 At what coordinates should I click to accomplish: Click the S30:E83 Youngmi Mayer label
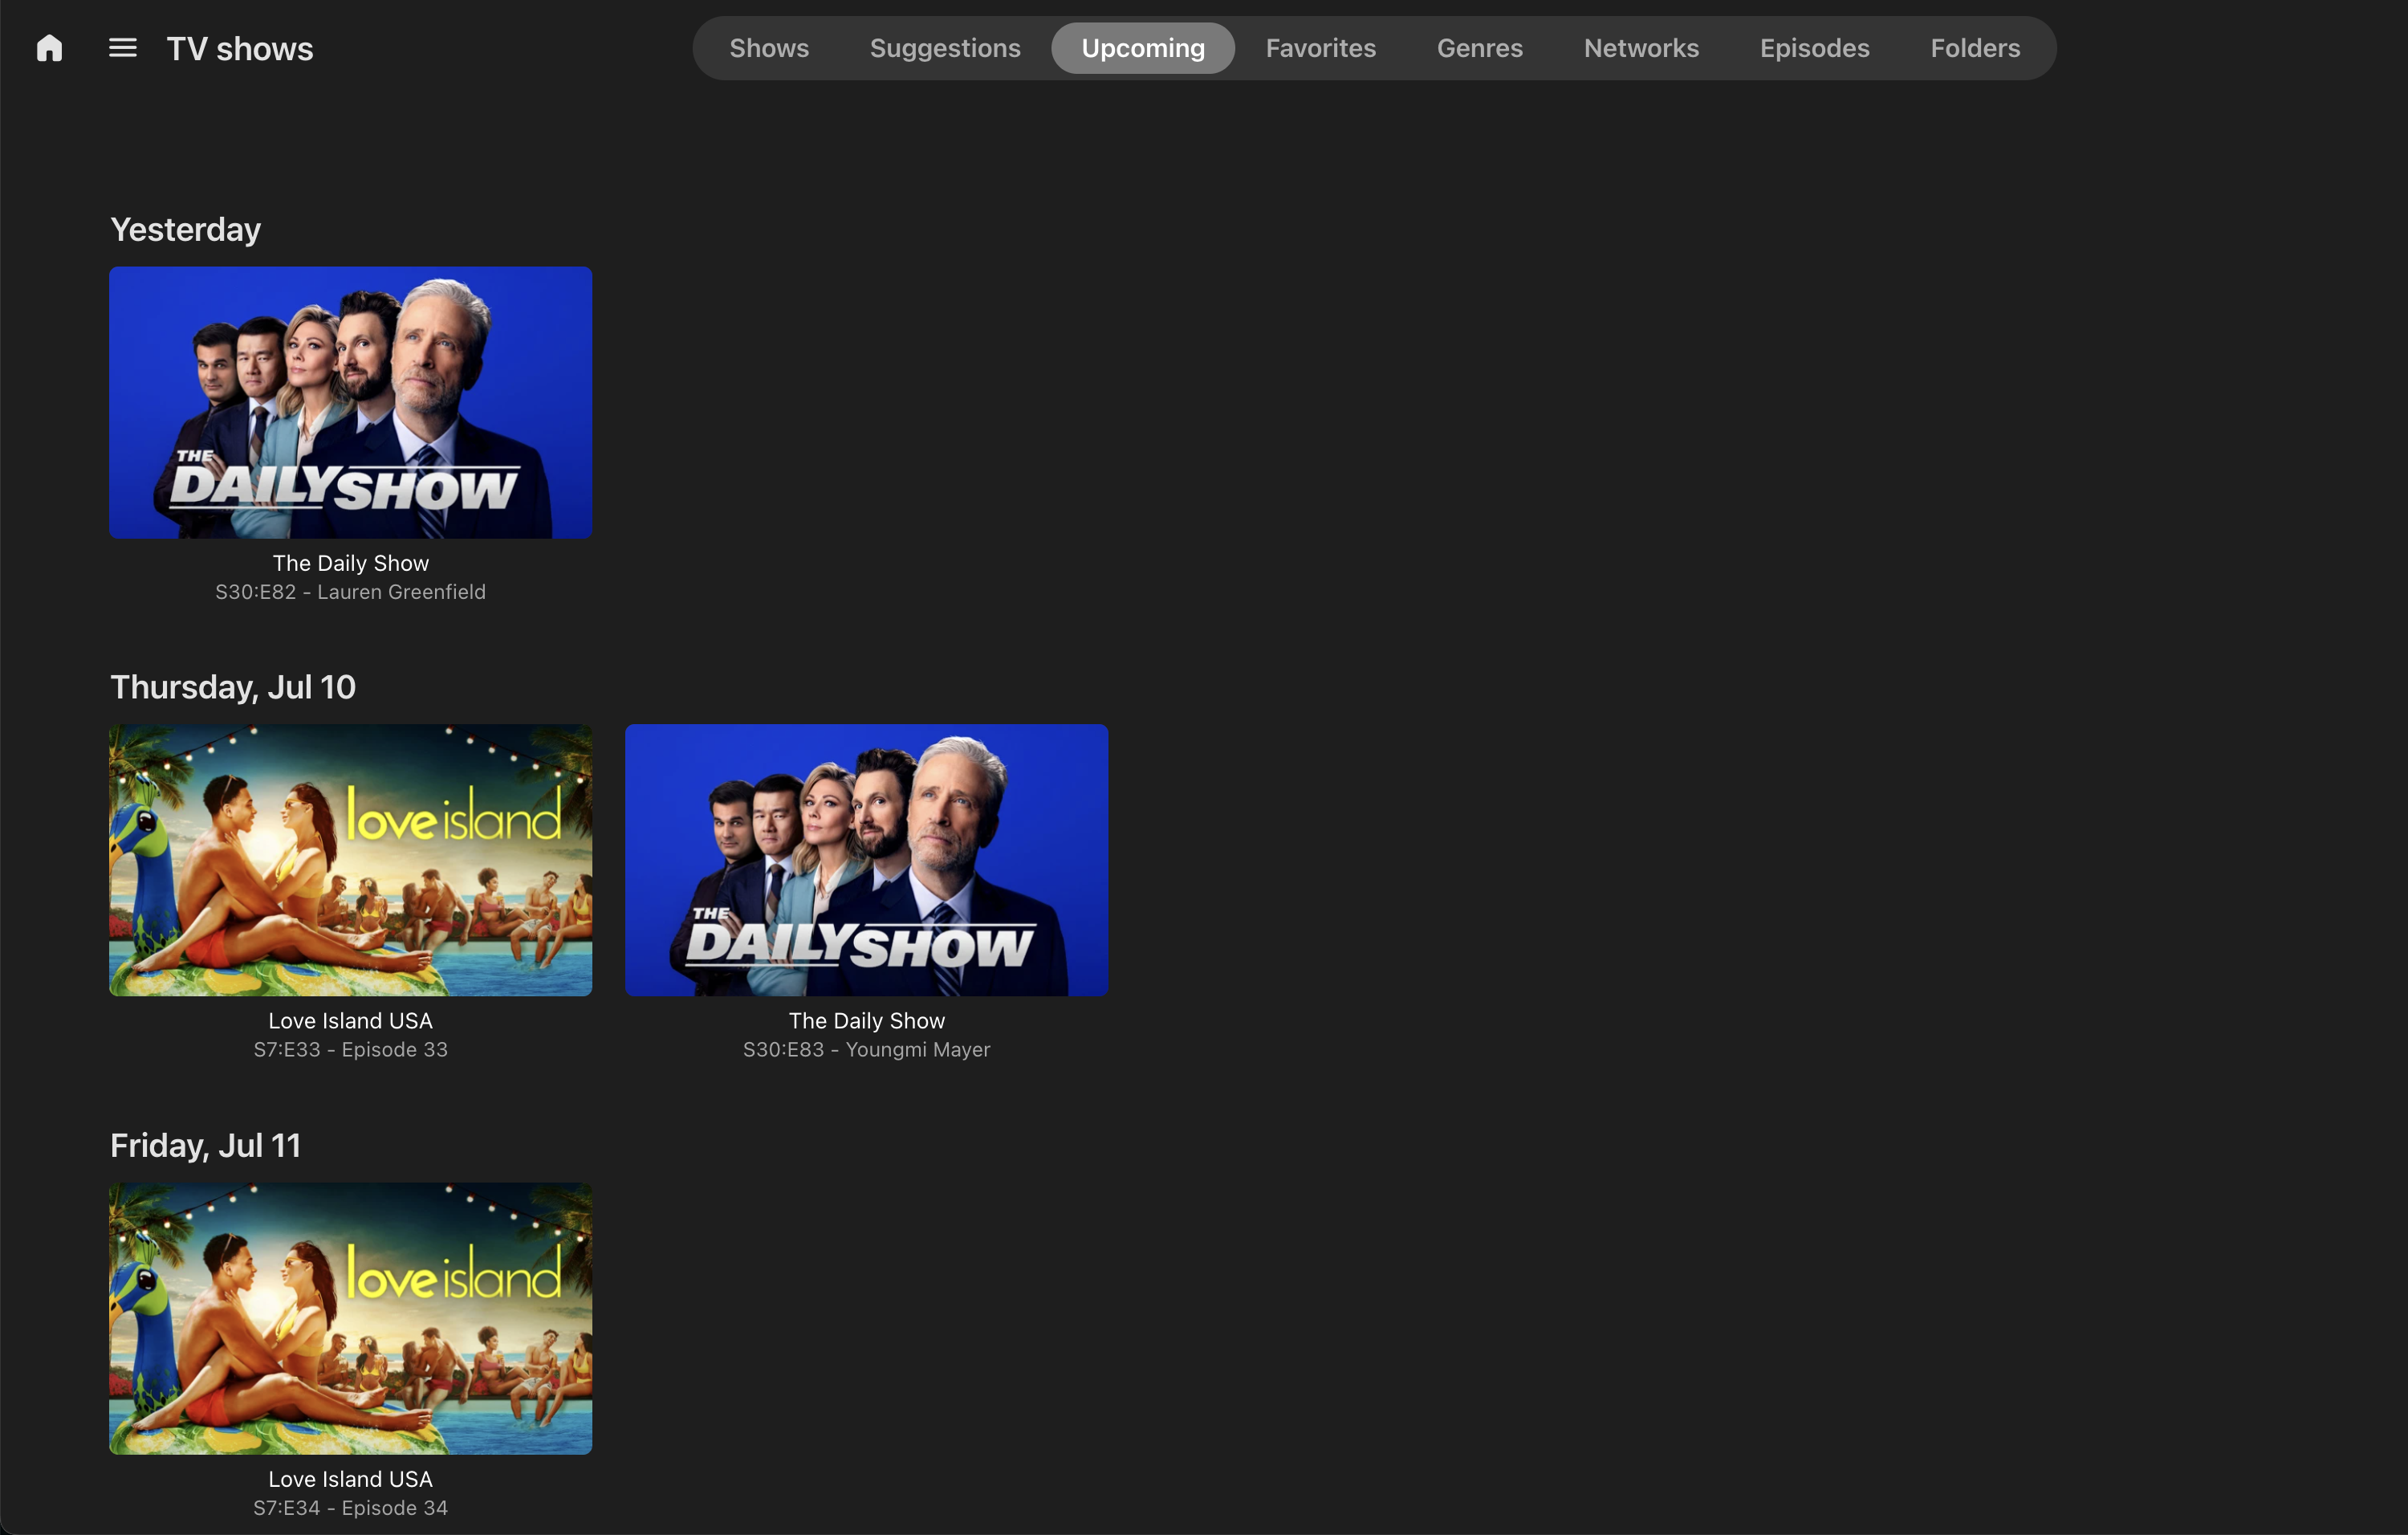[x=866, y=1049]
